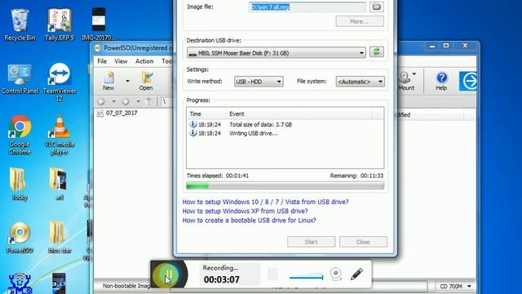Click the Non-bootable Image status entry
Viewport: 522px width, 294px height.
126,286
